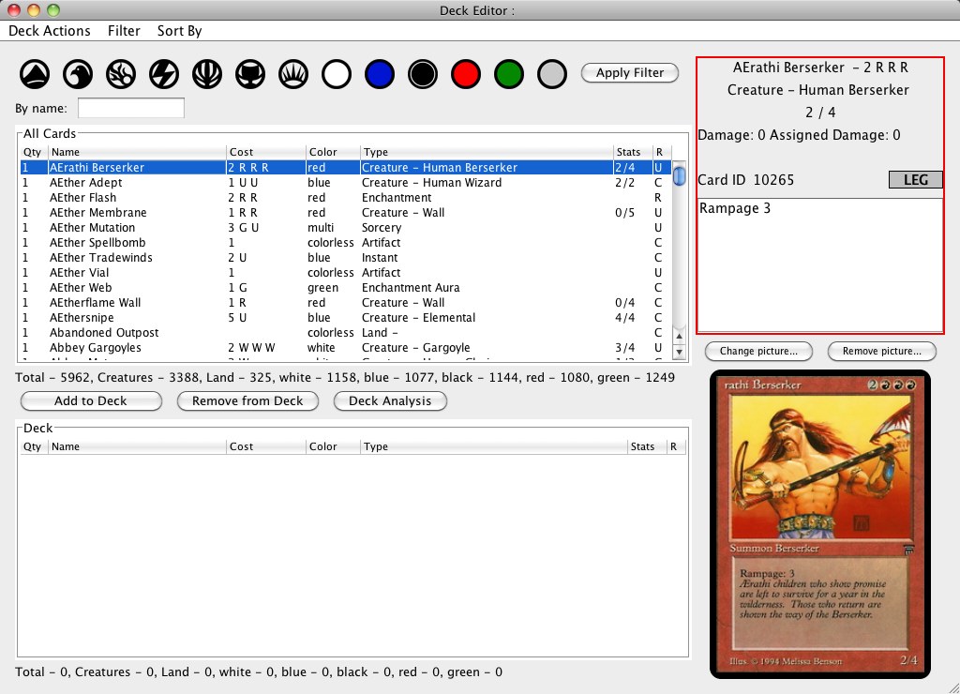Open the Deck Actions menu
Screen dimensions: 960x694
click(50, 31)
